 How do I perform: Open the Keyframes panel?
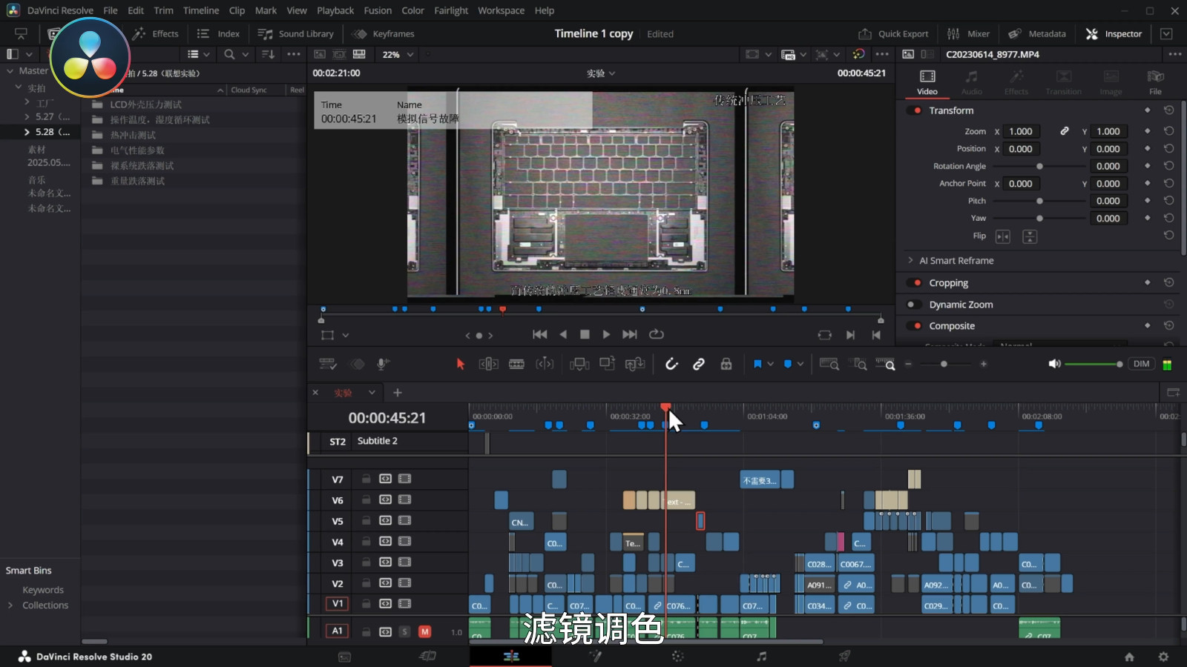[384, 34]
